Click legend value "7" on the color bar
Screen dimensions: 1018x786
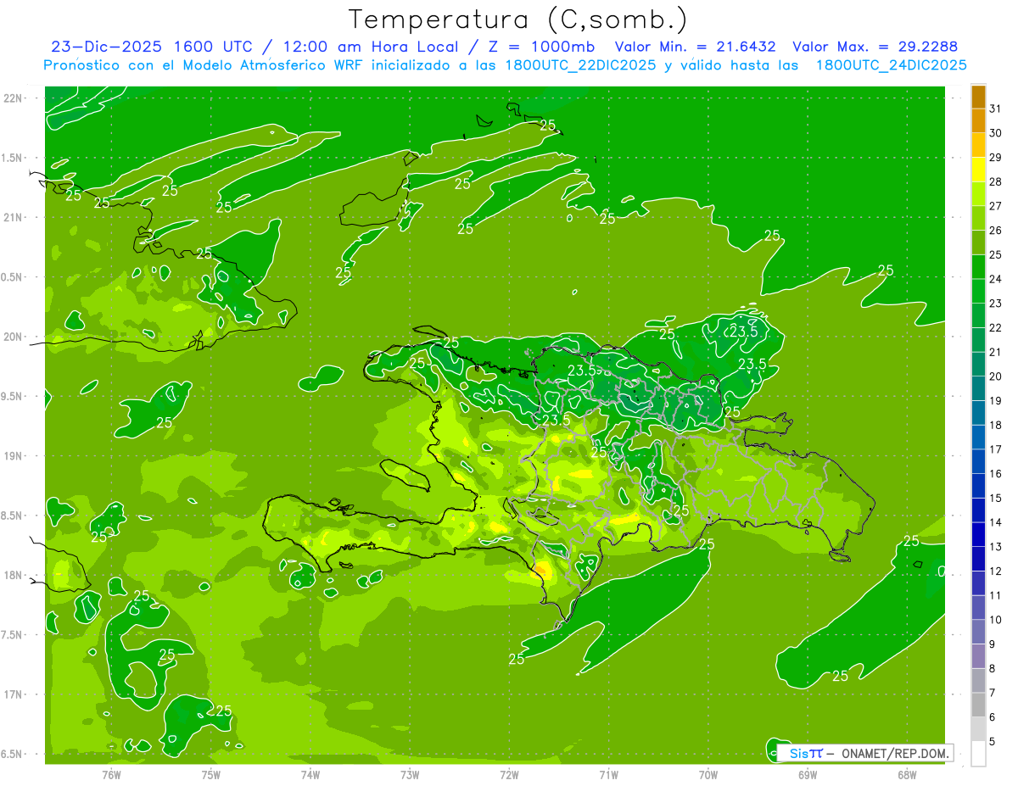point(993,694)
